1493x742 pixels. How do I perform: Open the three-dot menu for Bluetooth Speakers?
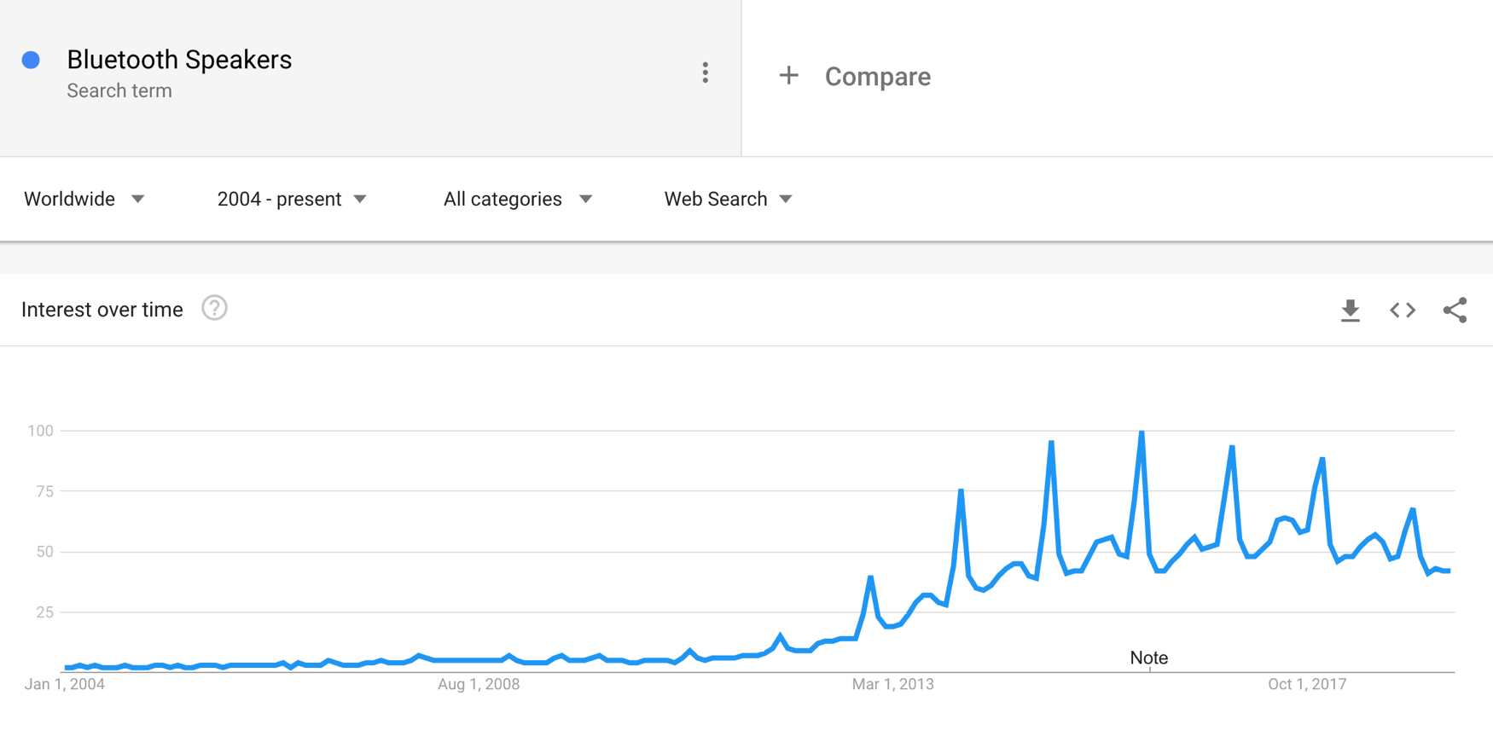pyautogui.click(x=705, y=72)
